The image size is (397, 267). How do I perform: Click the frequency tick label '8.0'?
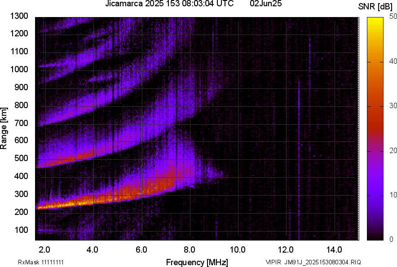[189, 250]
